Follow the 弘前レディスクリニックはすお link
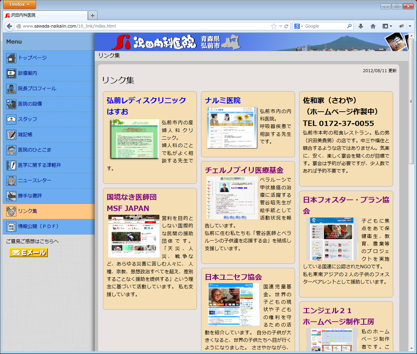Image resolution: width=417 pixels, height=354 pixels. click(x=146, y=106)
